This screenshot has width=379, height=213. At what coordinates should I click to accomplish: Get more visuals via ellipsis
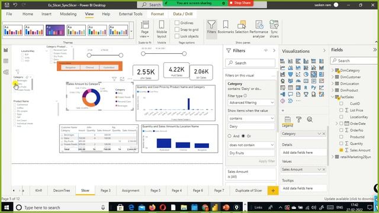tap(298, 101)
